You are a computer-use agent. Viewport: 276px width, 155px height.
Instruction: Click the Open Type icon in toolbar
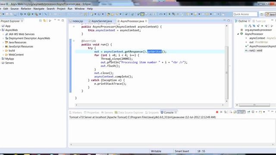(108, 14)
